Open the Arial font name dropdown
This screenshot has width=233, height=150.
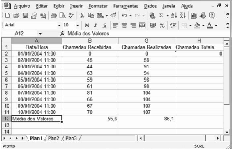coord(59,26)
